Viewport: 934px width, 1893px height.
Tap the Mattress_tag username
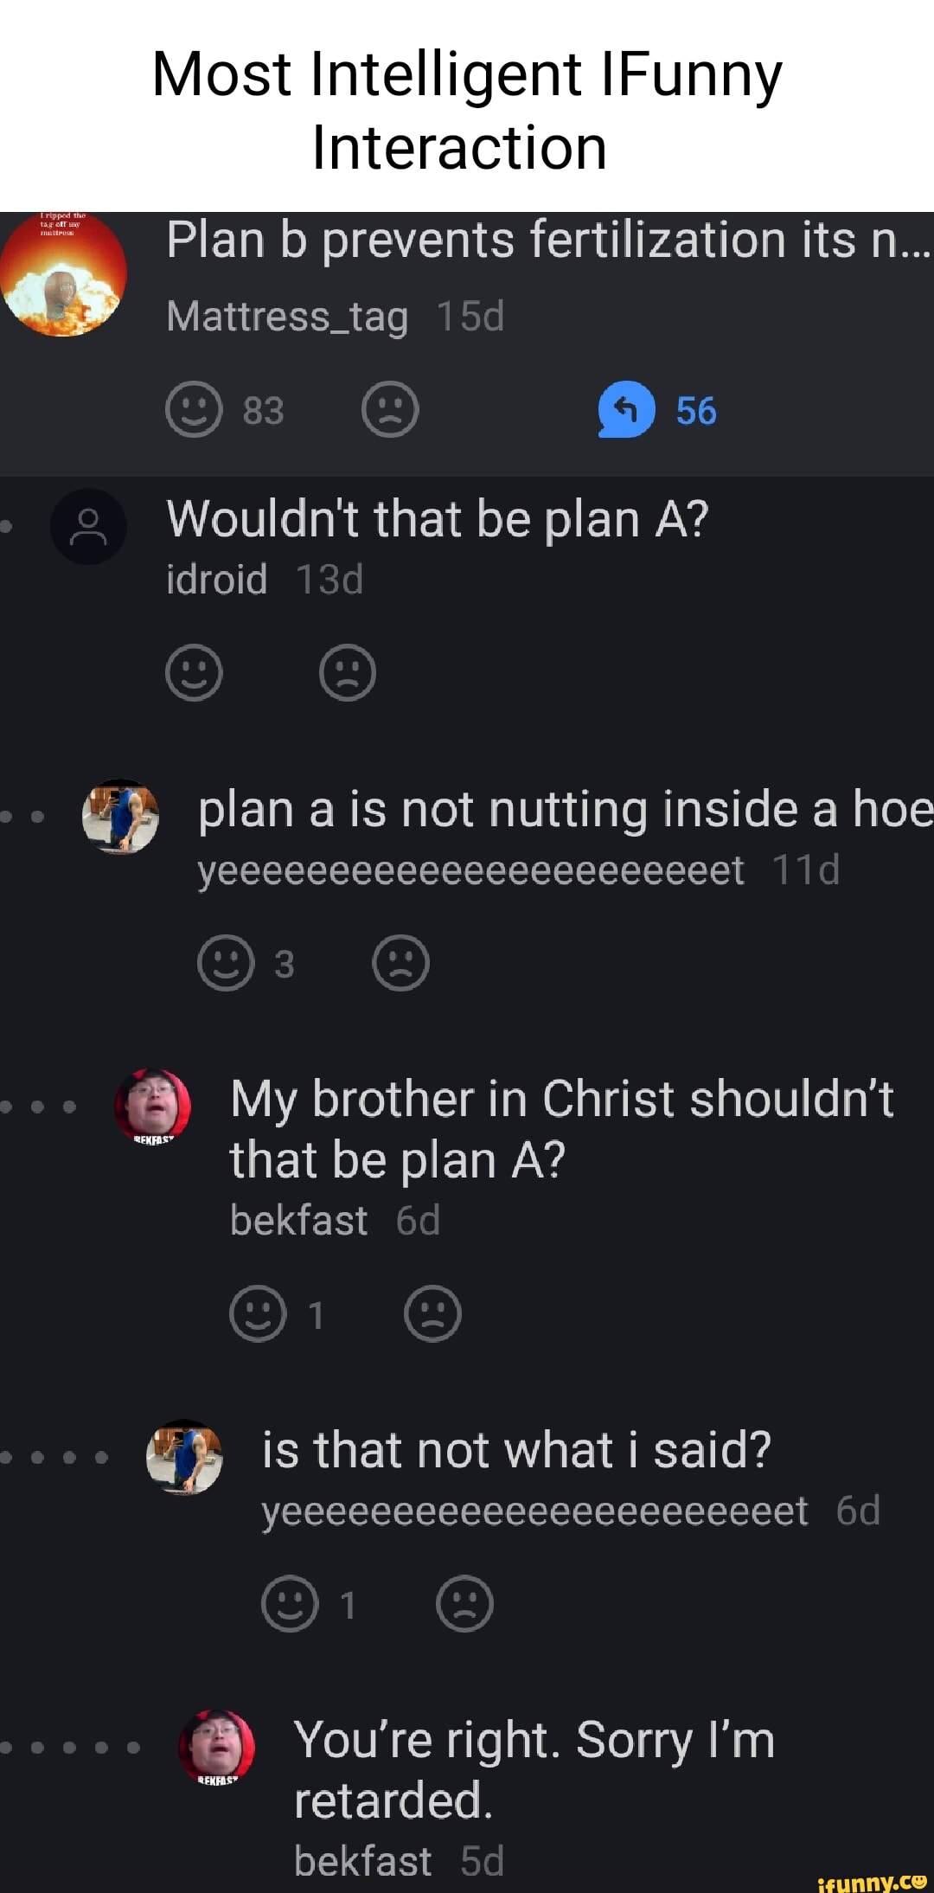click(x=286, y=317)
